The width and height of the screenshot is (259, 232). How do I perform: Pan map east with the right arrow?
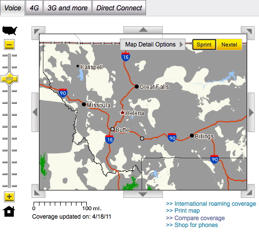click(x=251, y=112)
